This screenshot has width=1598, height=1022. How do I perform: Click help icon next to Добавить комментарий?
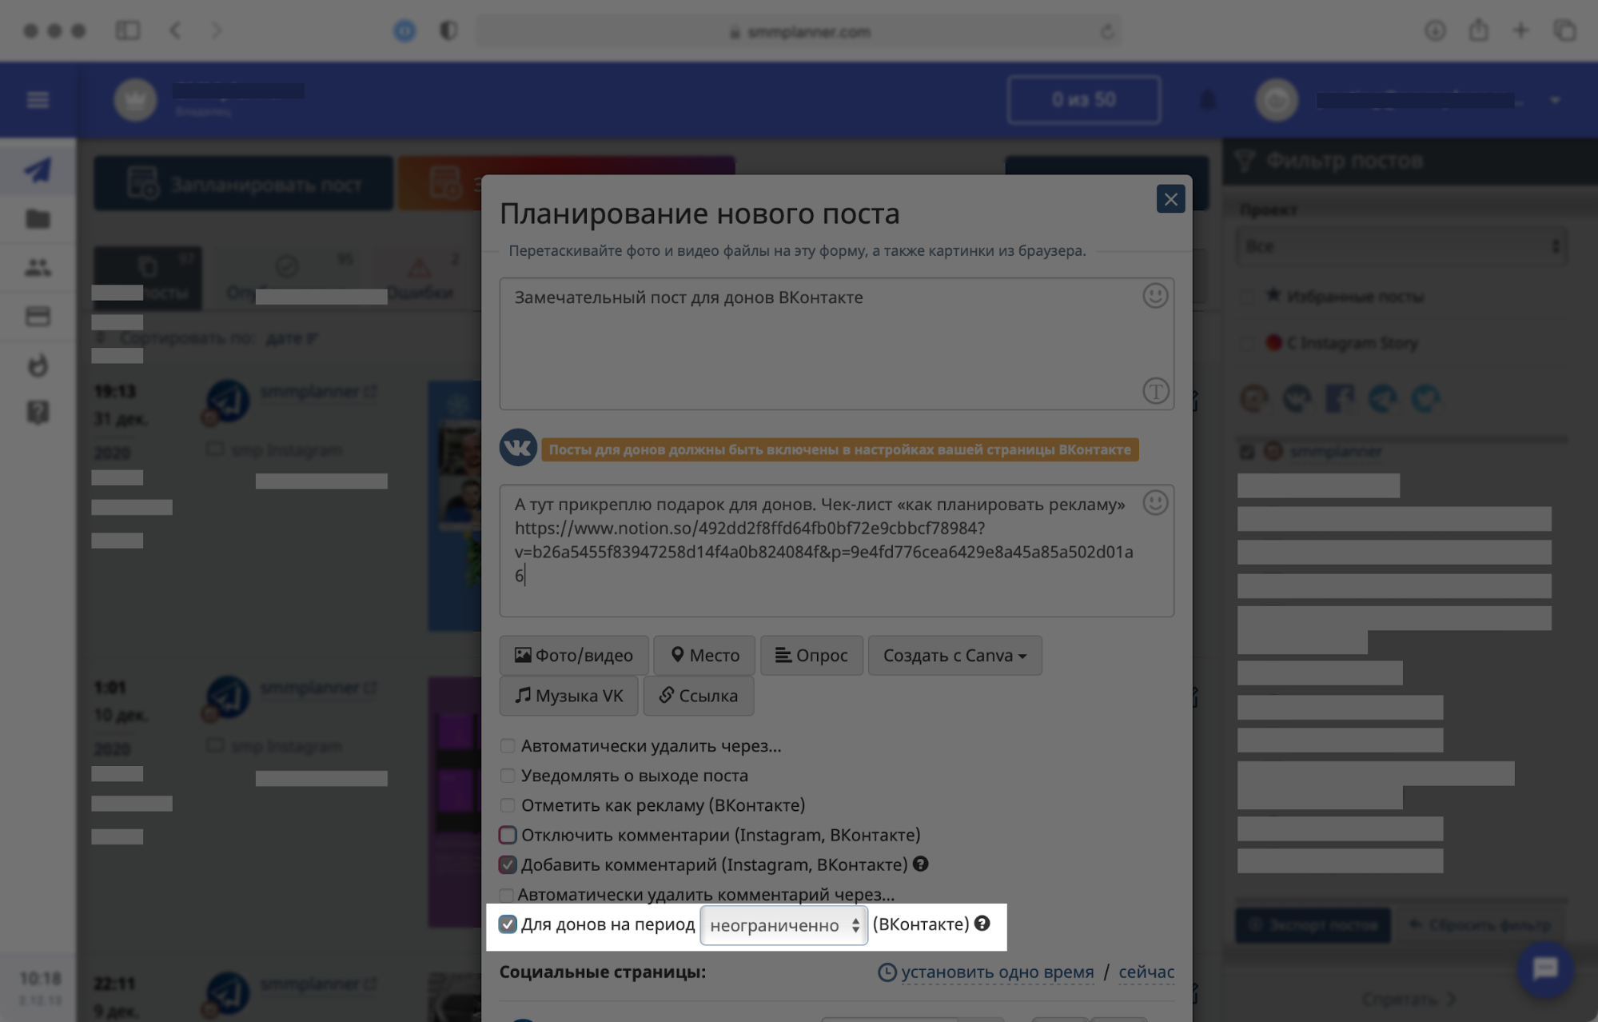(x=920, y=864)
